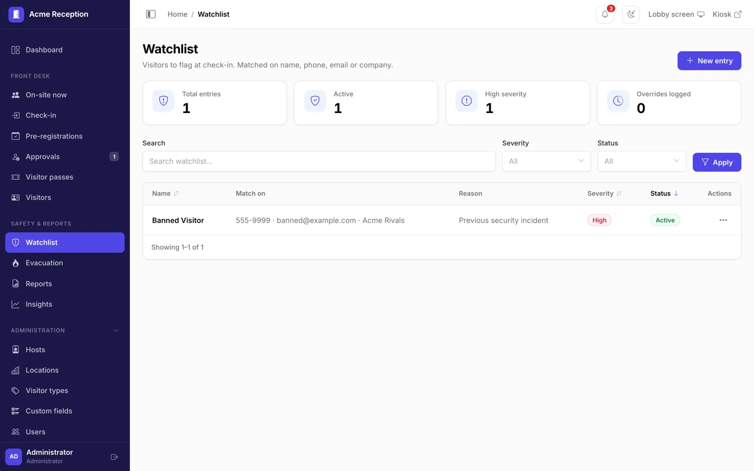
Task: Open the Status filter dropdown
Action: pyautogui.click(x=641, y=161)
